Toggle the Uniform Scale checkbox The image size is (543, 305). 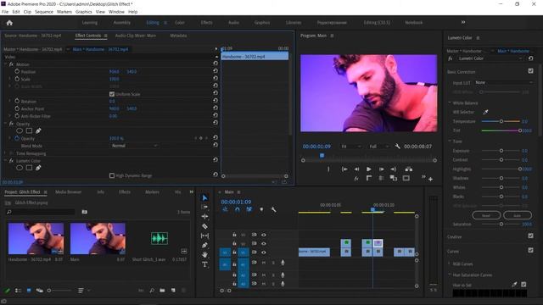point(112,94)
